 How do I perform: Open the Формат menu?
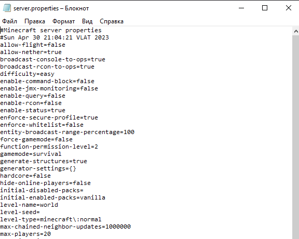pos(63,21)
